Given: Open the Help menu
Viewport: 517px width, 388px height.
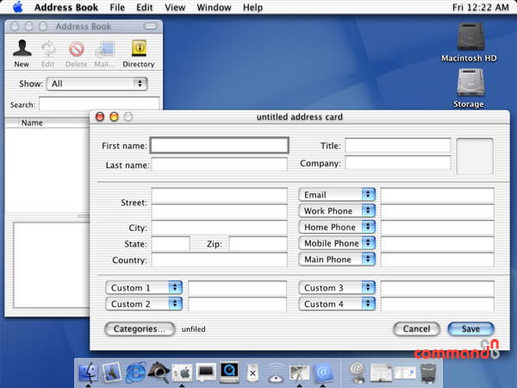Looking at the screenshot, I should (x=252, y=7).
